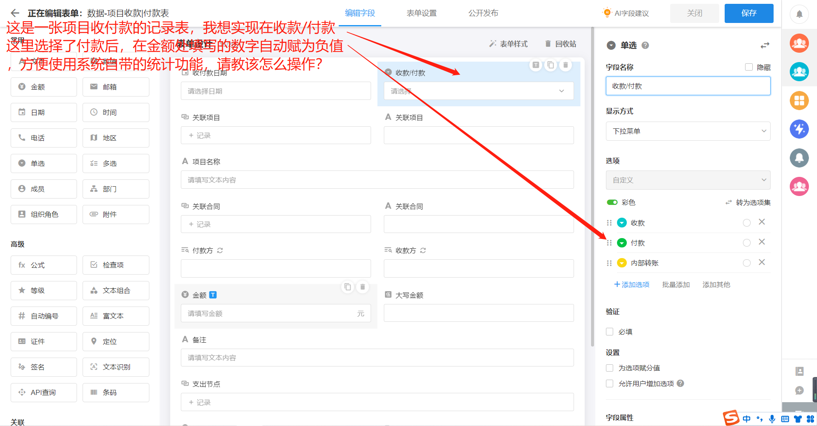点击顶部的“AI字段建议”
817x426 pixels.
[625, 13]
